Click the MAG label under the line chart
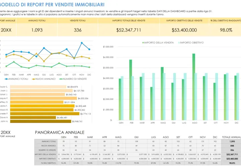241x167 pixels. (36, 75)
